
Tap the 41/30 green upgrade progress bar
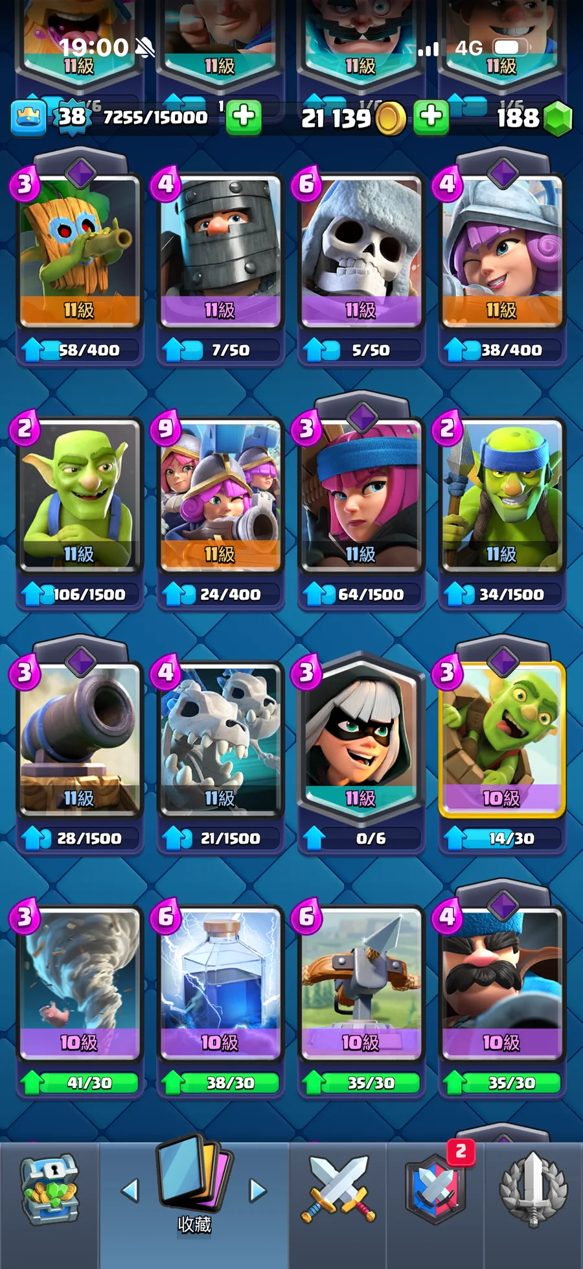coord(80,1083)
